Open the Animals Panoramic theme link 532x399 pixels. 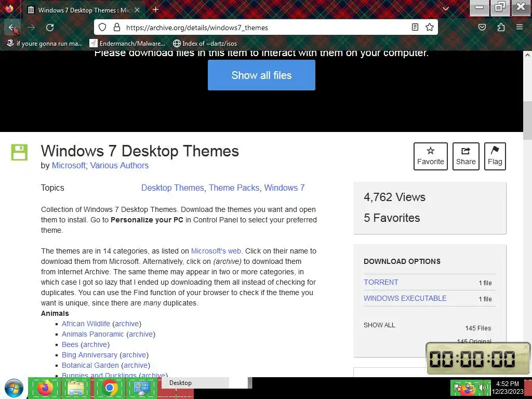(92, 334)
